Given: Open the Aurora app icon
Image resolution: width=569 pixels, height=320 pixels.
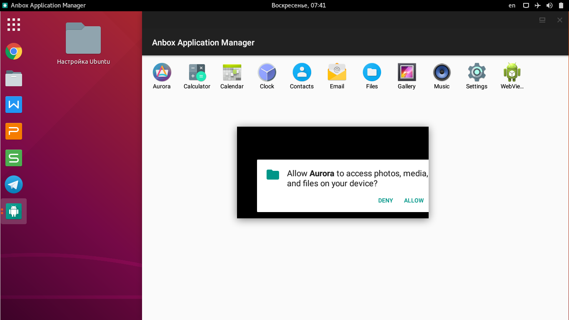Looking at the screenshot, I should [x=162, y=72].
